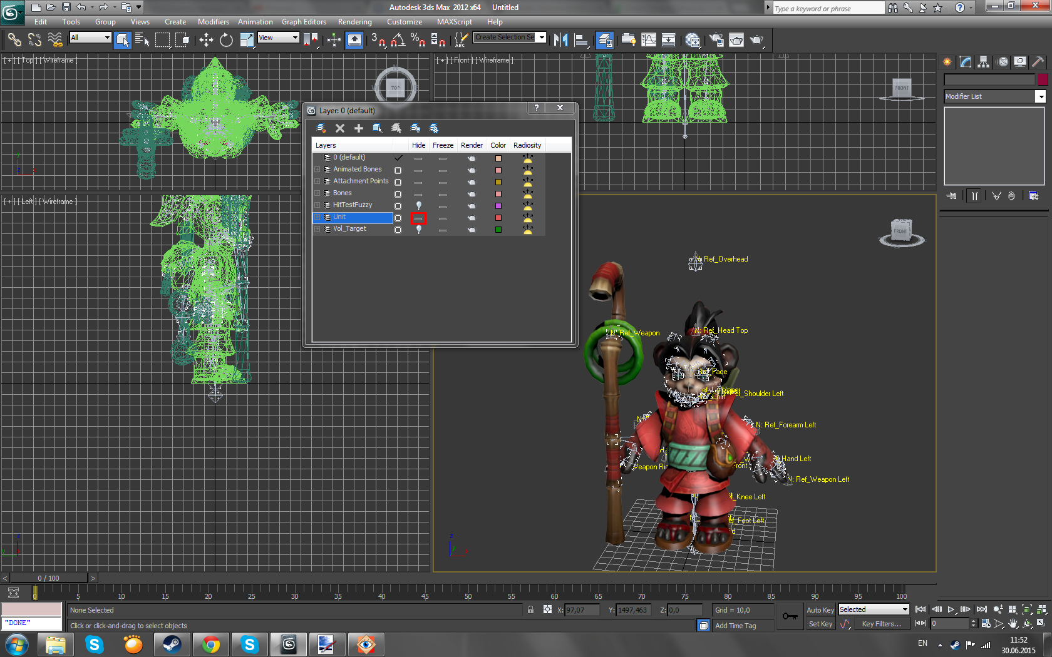Click the Play Animation button

951,609
